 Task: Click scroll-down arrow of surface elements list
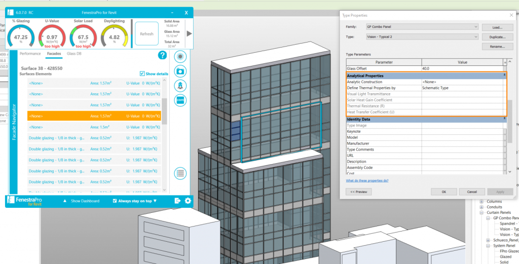coord(164,190)
